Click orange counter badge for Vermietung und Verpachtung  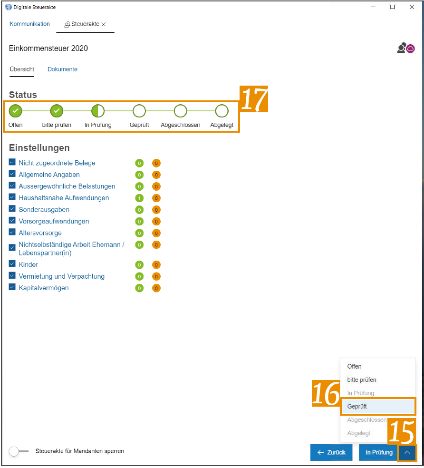(156, 276)
